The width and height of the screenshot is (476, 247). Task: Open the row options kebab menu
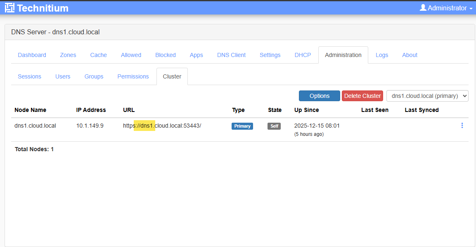coord(462,126)
